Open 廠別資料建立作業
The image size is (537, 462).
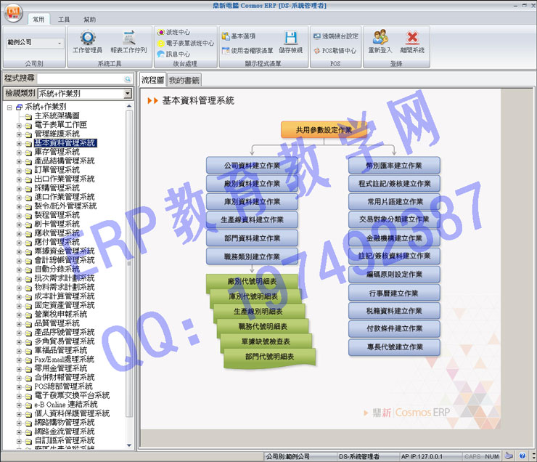pos(252,184)
